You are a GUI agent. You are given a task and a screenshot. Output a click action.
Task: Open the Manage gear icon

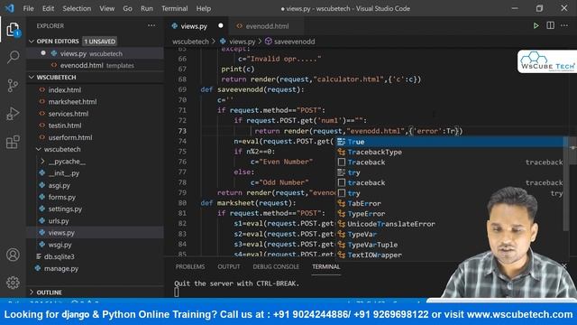coord(13,283)
